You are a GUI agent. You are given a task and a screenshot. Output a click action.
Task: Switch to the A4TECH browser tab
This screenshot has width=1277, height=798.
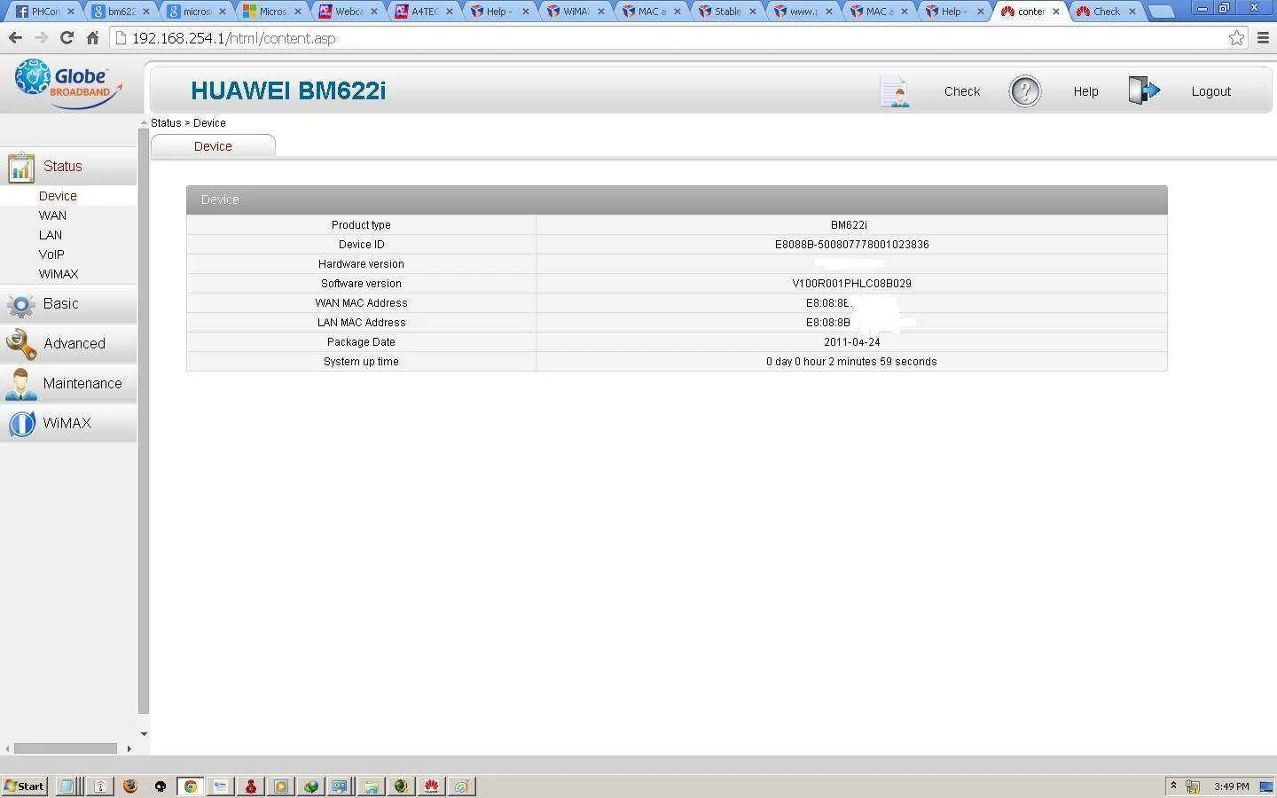click(424, 12)
